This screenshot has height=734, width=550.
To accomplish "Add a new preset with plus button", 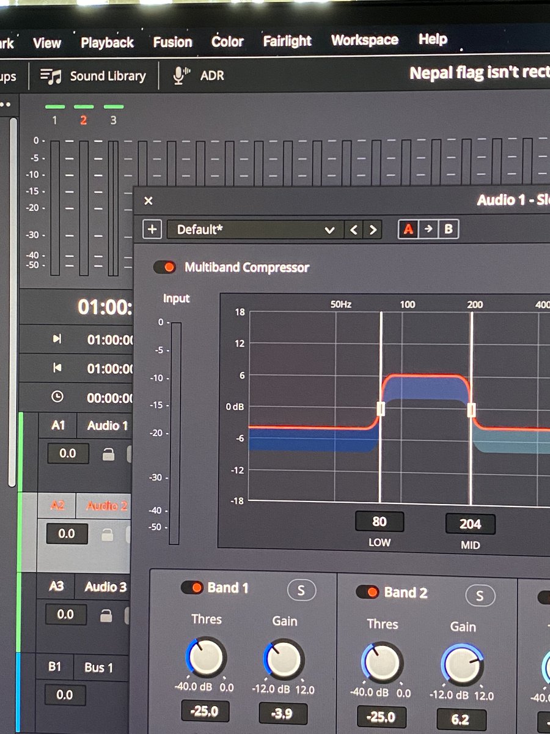I will click(x=152, y=230).
